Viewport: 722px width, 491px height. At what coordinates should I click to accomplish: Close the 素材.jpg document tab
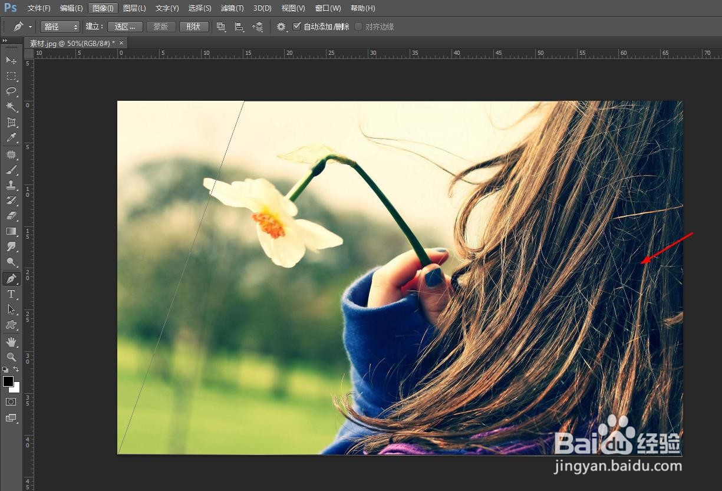pyautogui.click(x=121, y=43)
